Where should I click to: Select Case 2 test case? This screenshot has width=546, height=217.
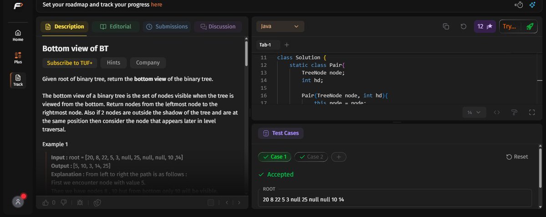point(311,157)
